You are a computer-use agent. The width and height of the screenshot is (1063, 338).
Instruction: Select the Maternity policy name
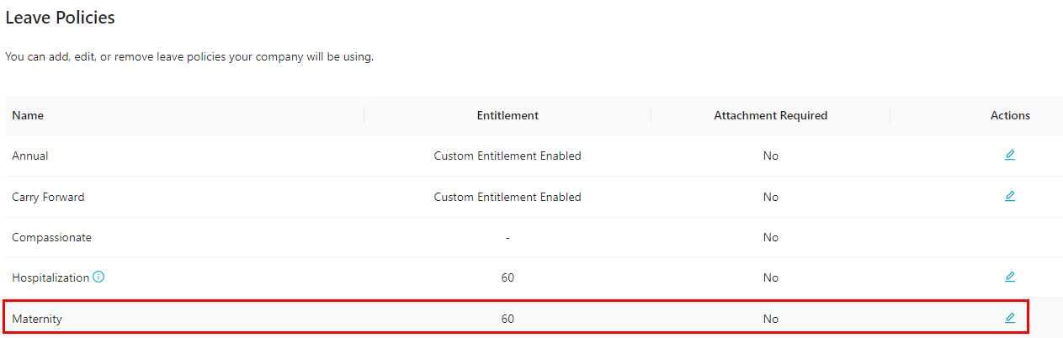click(37, 320)
